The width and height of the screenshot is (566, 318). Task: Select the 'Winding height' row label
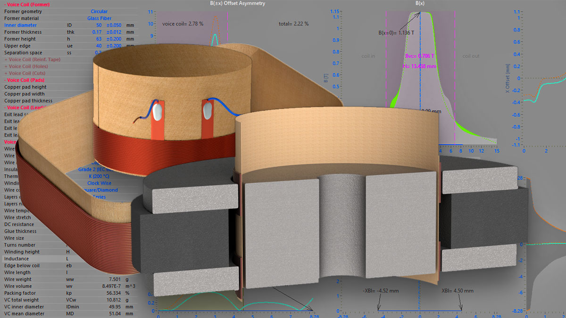click(22, 252)
